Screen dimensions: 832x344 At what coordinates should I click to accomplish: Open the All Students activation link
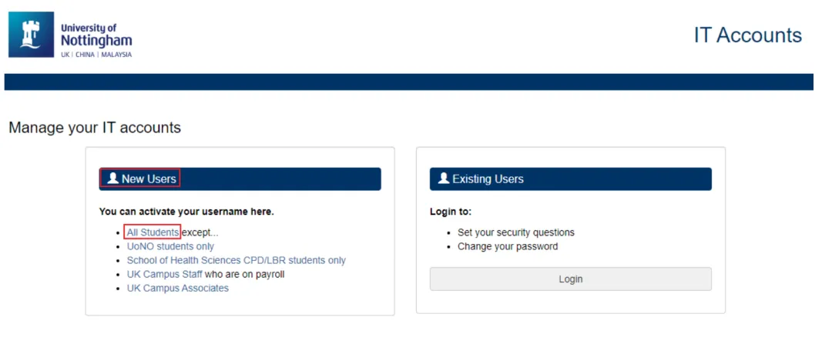tap(153, 232)
